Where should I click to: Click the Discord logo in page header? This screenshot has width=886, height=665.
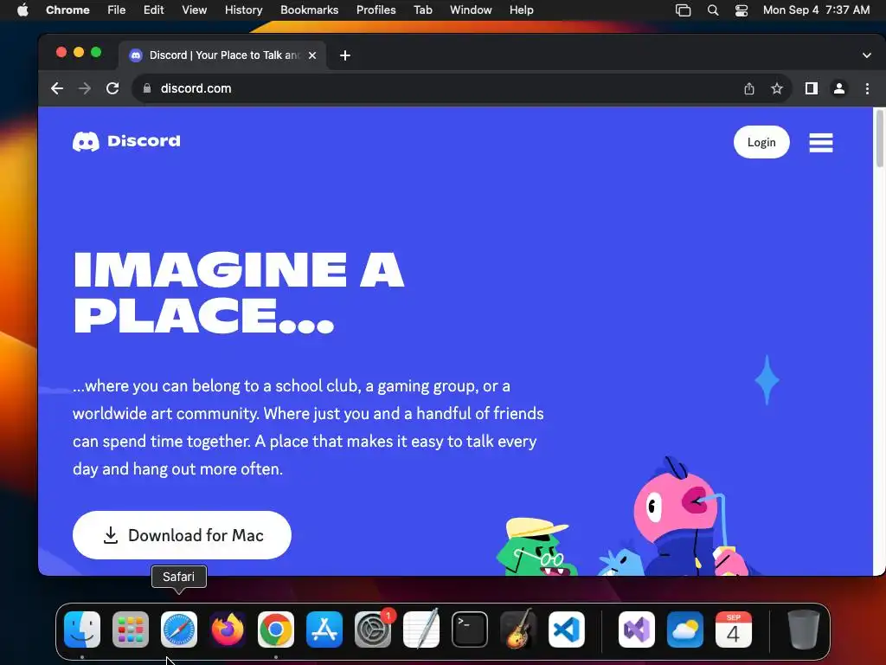pos(126,141)
